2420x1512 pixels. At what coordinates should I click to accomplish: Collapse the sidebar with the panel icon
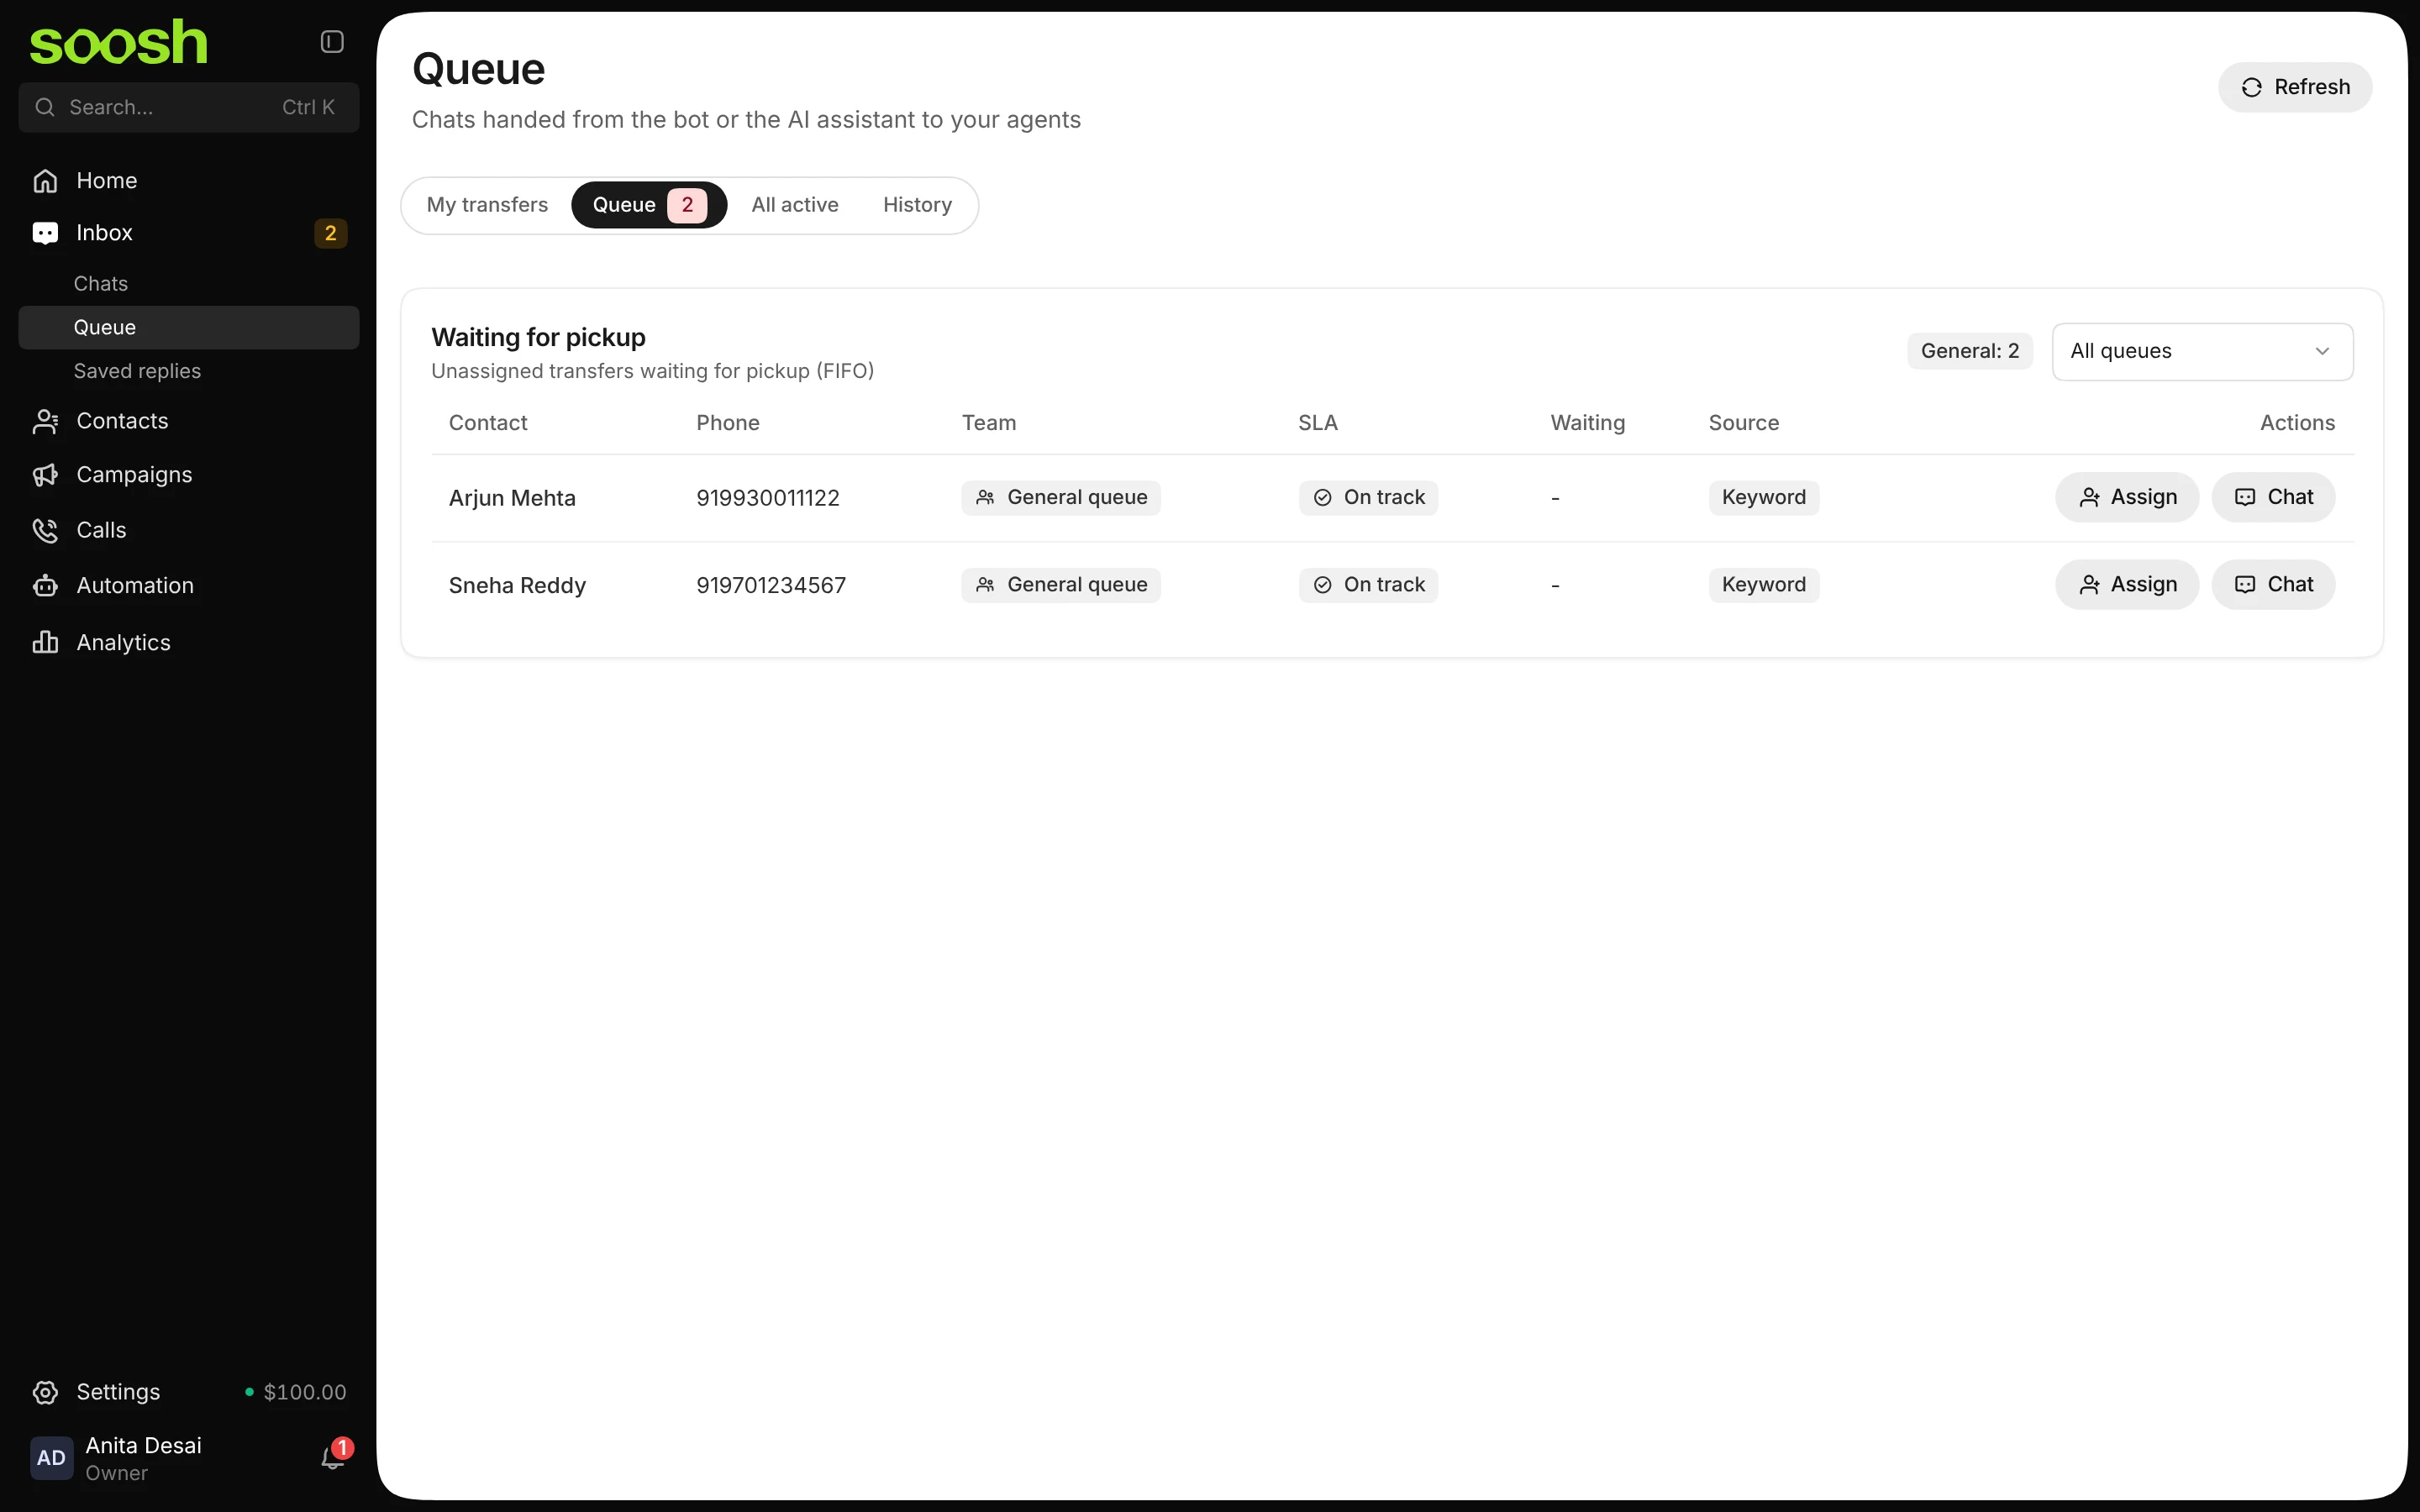point(332,41)
